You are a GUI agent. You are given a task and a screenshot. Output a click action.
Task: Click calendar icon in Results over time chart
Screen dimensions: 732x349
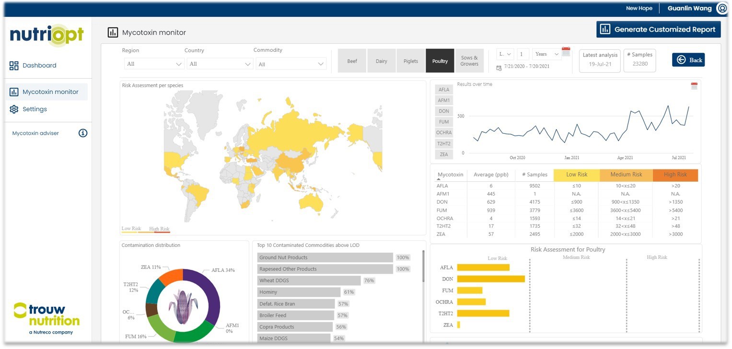694,86
